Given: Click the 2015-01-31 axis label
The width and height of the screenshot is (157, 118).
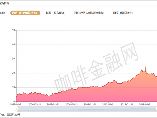Looking at the screenshot, I should point(127,104).
